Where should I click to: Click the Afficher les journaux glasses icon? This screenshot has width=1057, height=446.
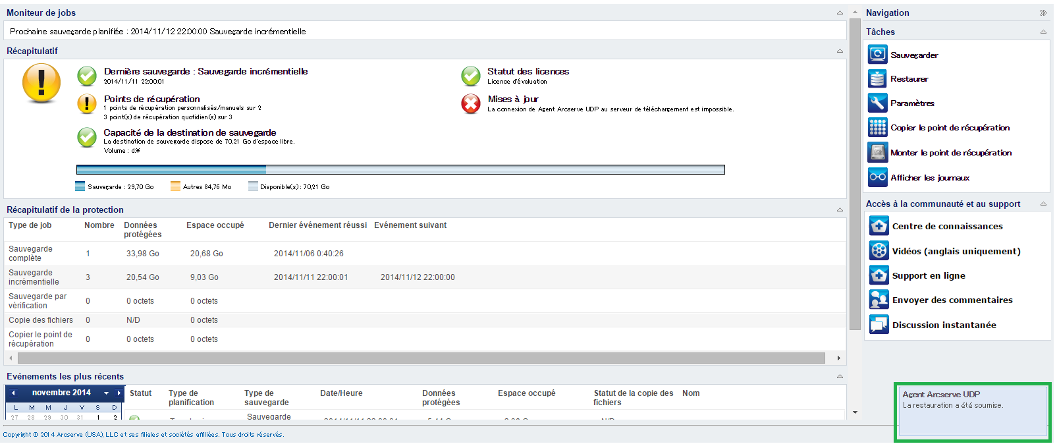click(x=877, y=177)
